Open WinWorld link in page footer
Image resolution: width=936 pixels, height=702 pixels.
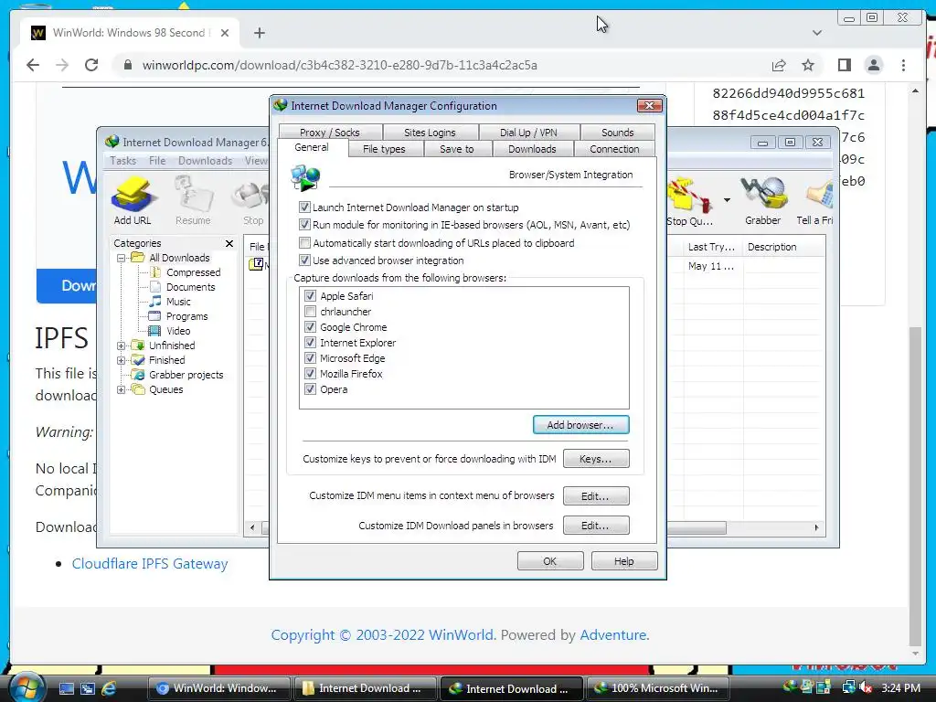461,634
